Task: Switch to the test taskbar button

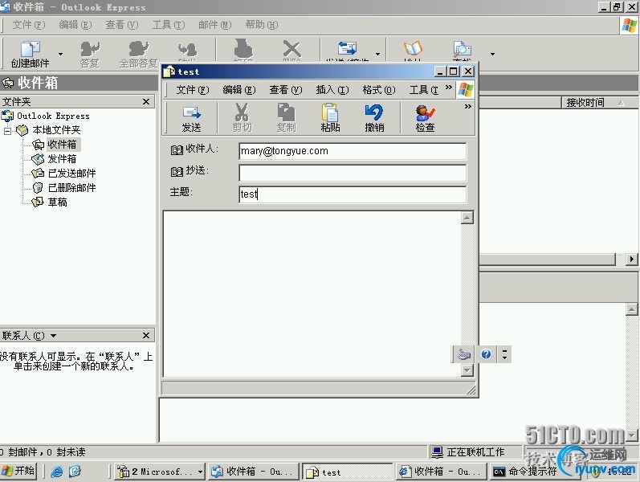Action: pyautogui.click(x=348, y=472)
